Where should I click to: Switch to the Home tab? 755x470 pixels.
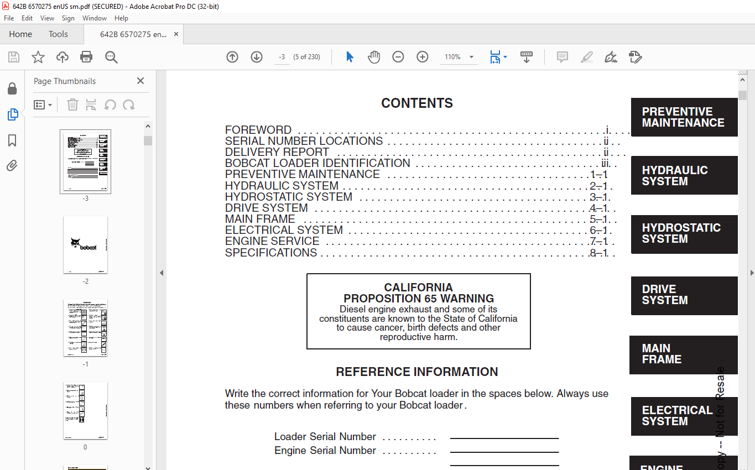tap(20, 34)
